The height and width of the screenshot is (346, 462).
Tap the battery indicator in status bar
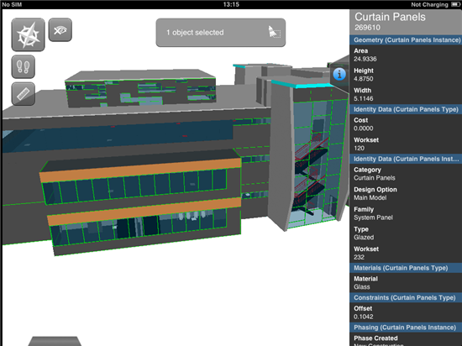coord(455,4)
